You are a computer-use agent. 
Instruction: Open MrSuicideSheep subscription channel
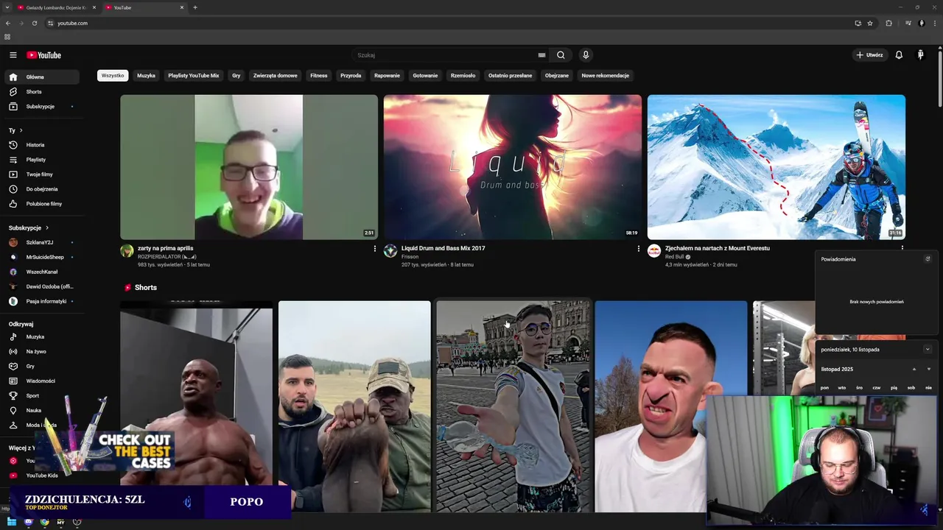43,257
